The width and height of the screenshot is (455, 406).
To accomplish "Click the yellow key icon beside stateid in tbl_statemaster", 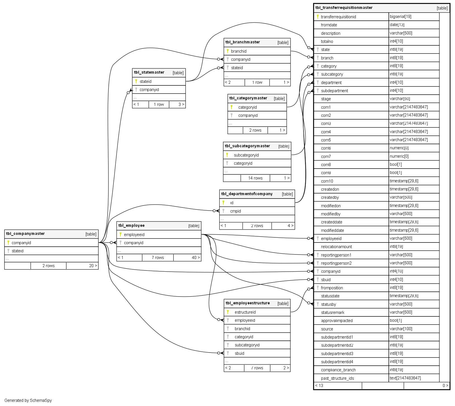I will (x=136, y=81).
